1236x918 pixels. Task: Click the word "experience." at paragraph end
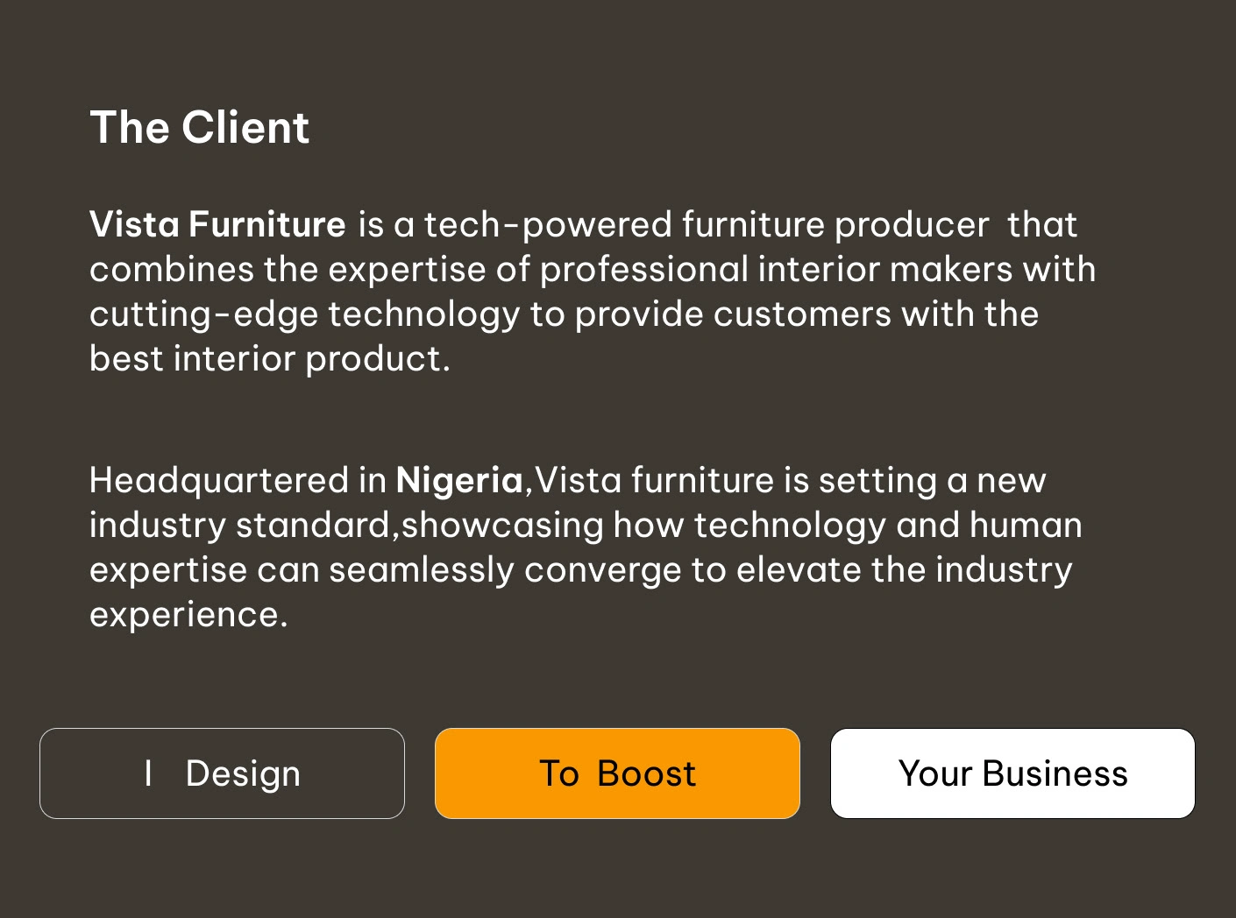point(188,615)
